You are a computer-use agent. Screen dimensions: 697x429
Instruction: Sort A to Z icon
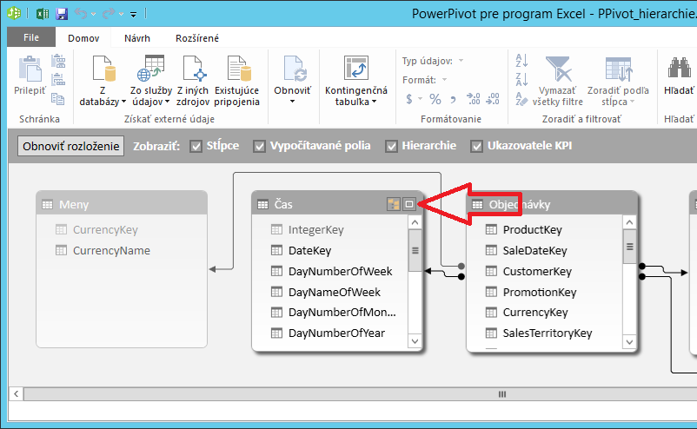click(x=521, y=61)
